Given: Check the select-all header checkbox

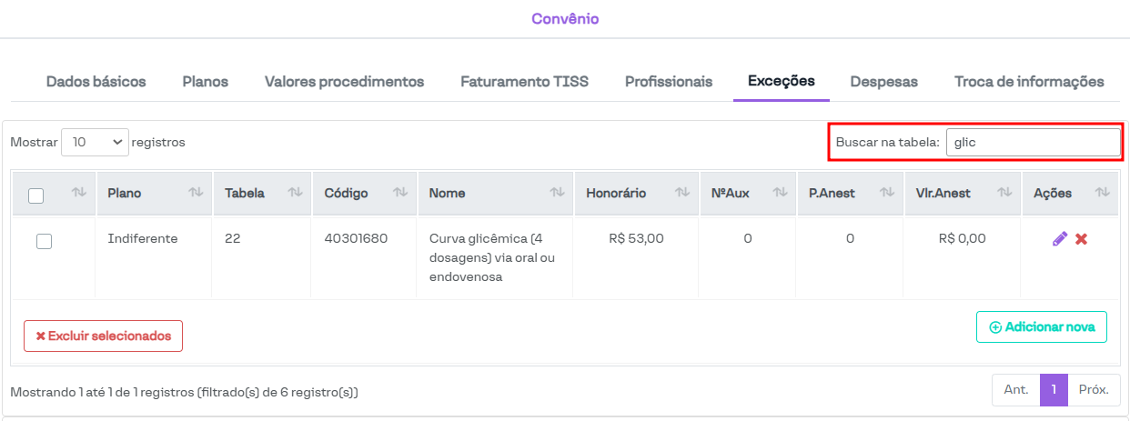Looking at the screenshot, I should pyautogui.click(x=36, y=195).
